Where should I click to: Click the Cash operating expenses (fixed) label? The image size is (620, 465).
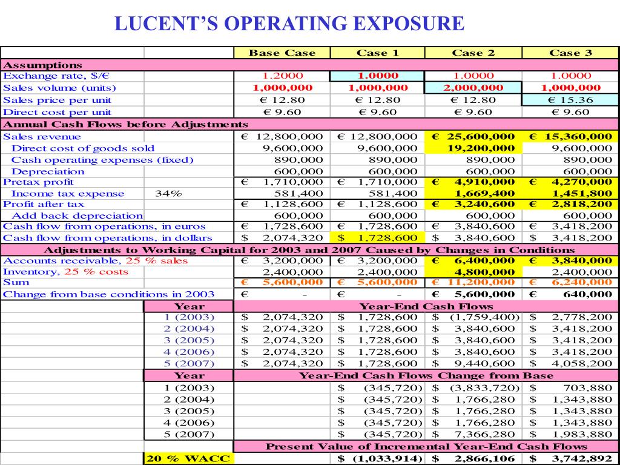[102, 160]
